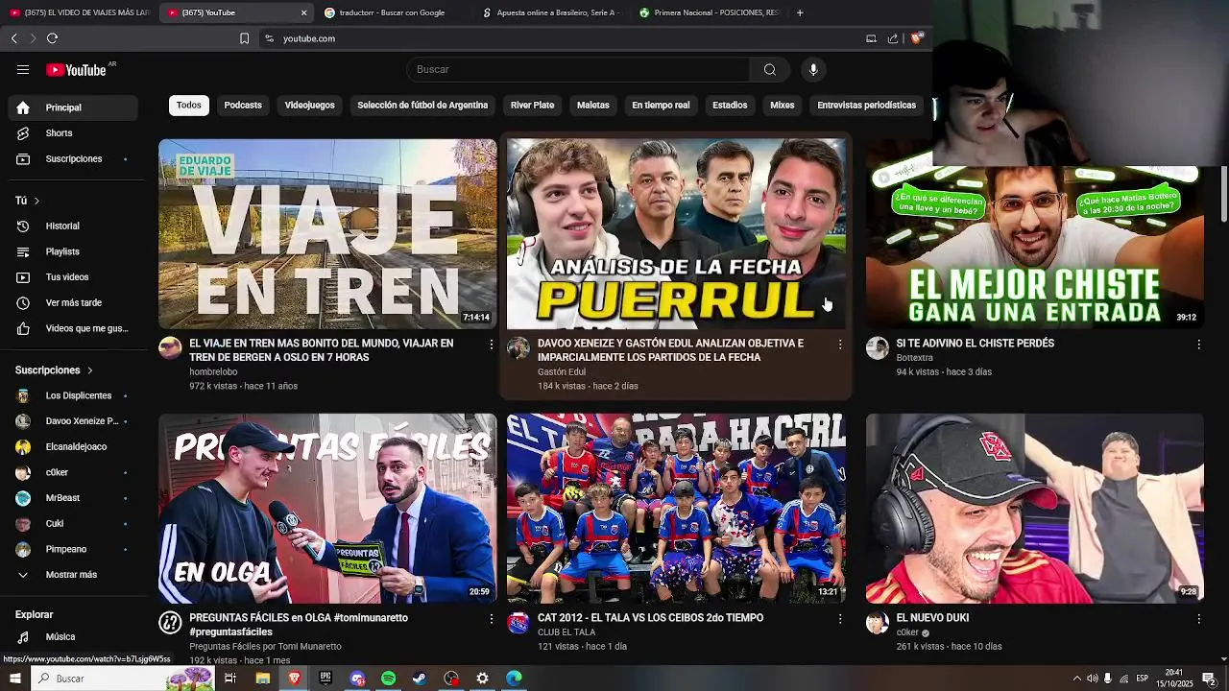Click the search magnifier button
Viewport: 1229px width, 691px height.
click(x=769, y=69)
